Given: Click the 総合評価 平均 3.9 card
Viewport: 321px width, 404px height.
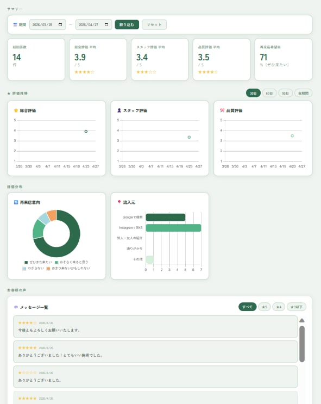Looking at the screenshot, I should click(x=98, y=59).
